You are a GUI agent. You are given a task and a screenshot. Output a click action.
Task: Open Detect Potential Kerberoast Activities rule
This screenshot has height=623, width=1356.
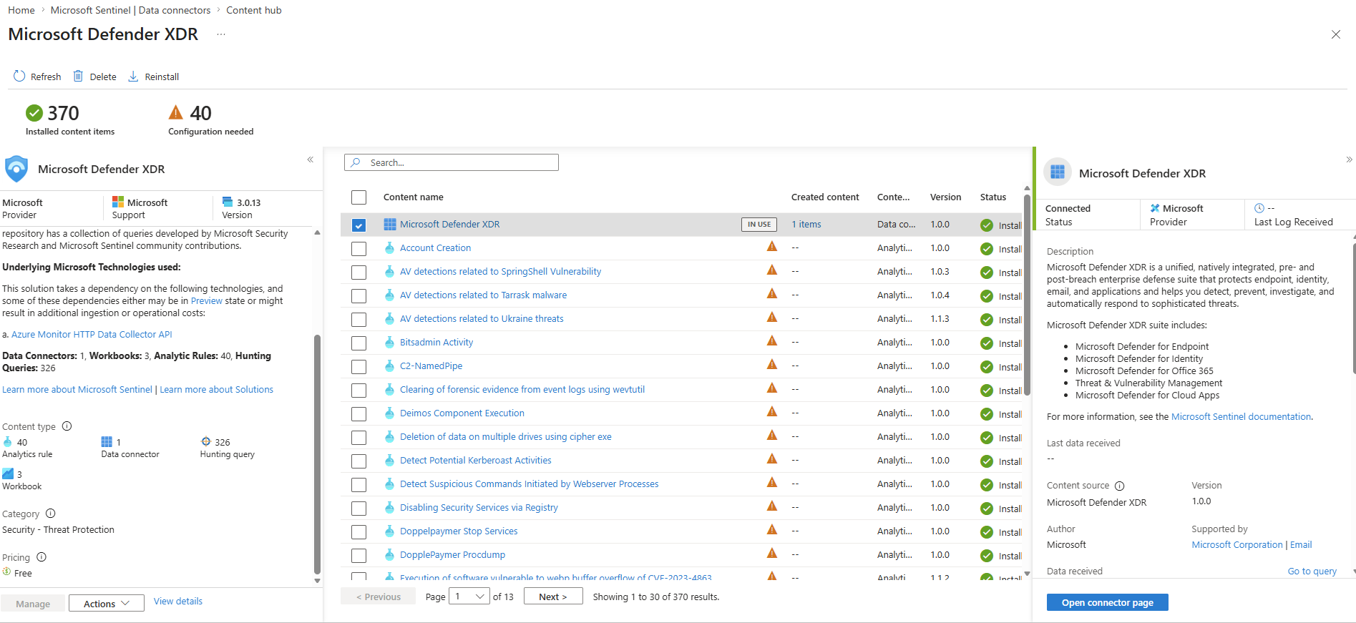point(475,461)
